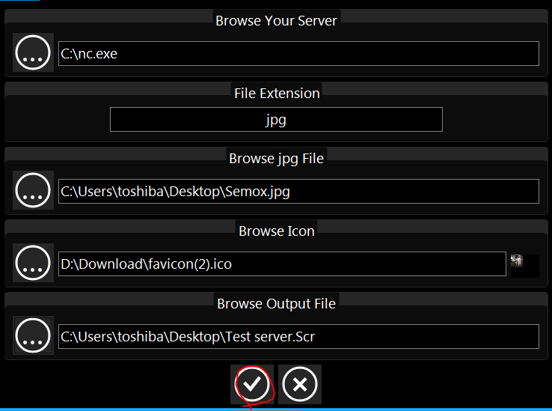Image resolution: width=552 pixels, height=411 pixels.
Task: Click the File Extension heading label
Action: (x=277, y=94)
